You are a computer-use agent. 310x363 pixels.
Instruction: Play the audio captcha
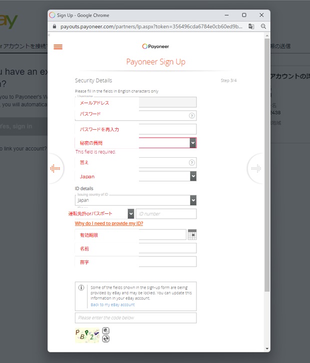(x=105, y=330)
